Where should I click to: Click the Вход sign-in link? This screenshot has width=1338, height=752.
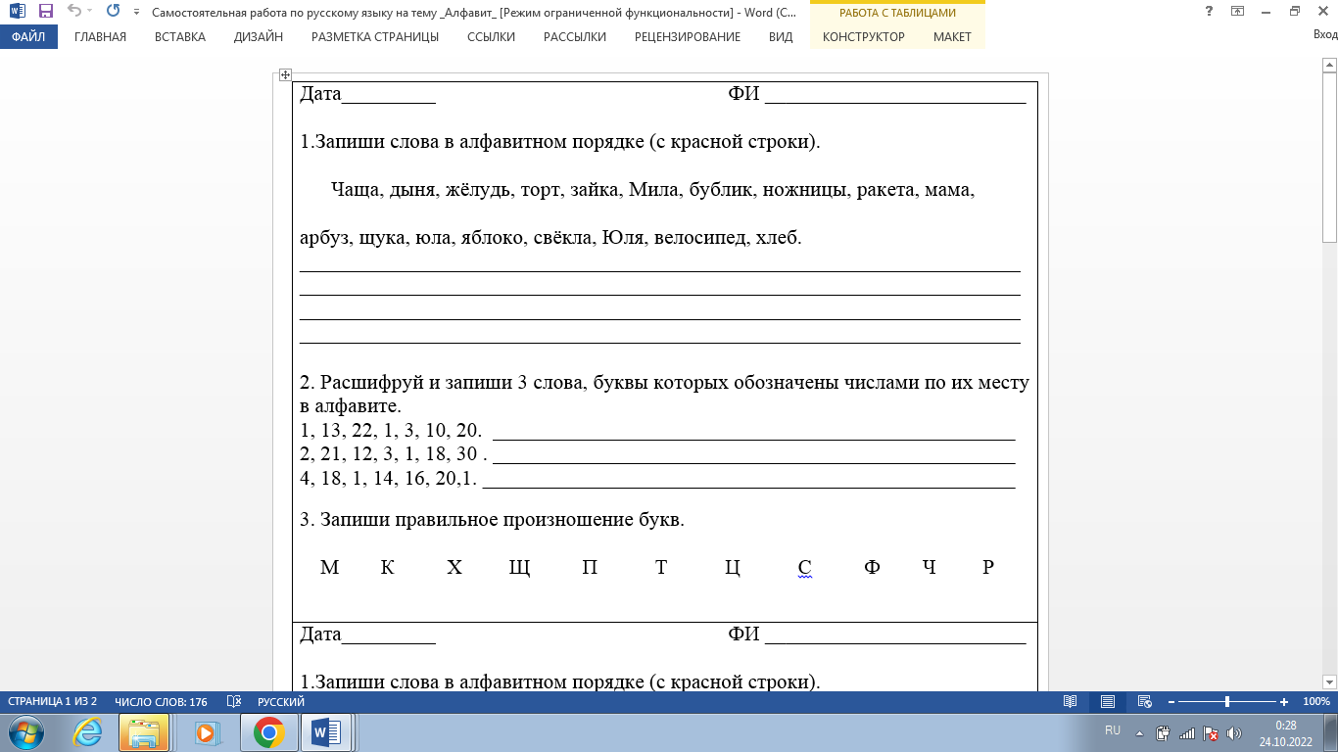[x=1324, y=35]
